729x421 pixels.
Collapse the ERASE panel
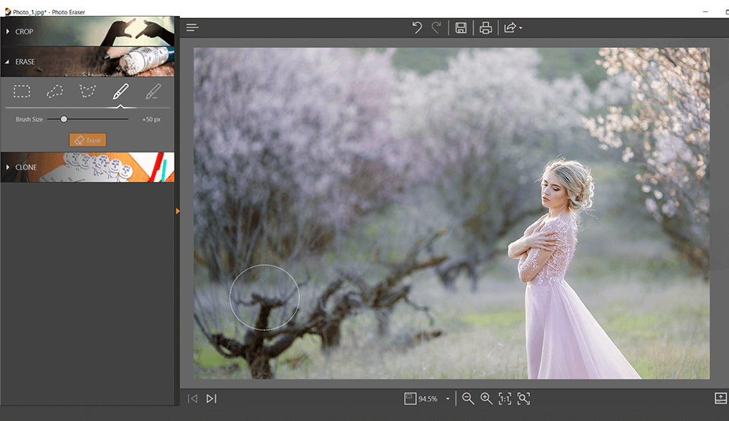point(87,61)
